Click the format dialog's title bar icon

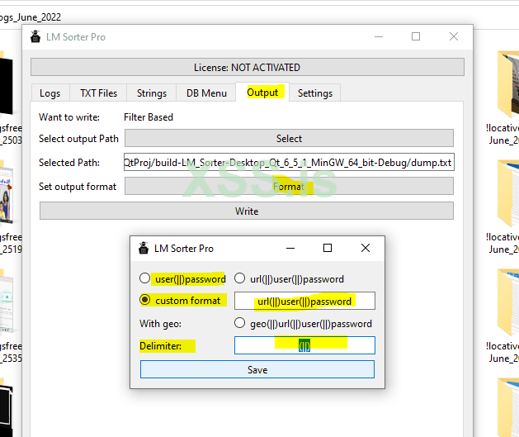[144, 248]
